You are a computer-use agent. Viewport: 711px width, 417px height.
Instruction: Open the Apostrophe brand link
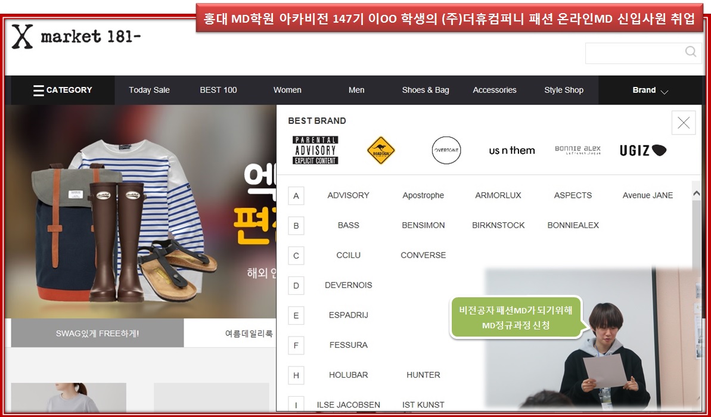(423, 195)
